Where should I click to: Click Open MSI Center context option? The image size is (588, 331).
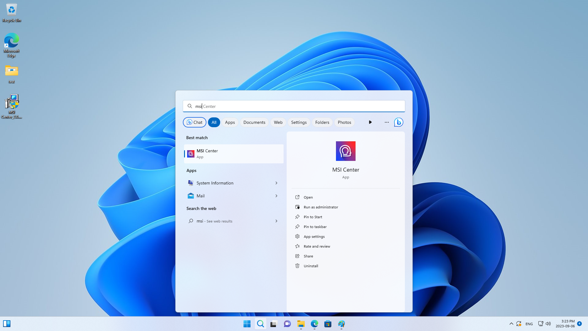tap(308, 197)
